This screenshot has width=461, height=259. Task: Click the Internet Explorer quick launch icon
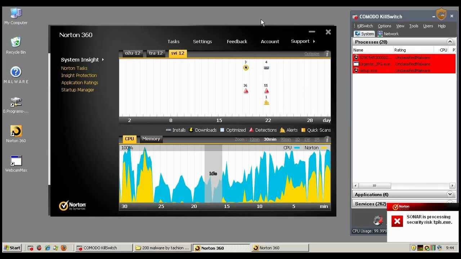coord(47,248)
